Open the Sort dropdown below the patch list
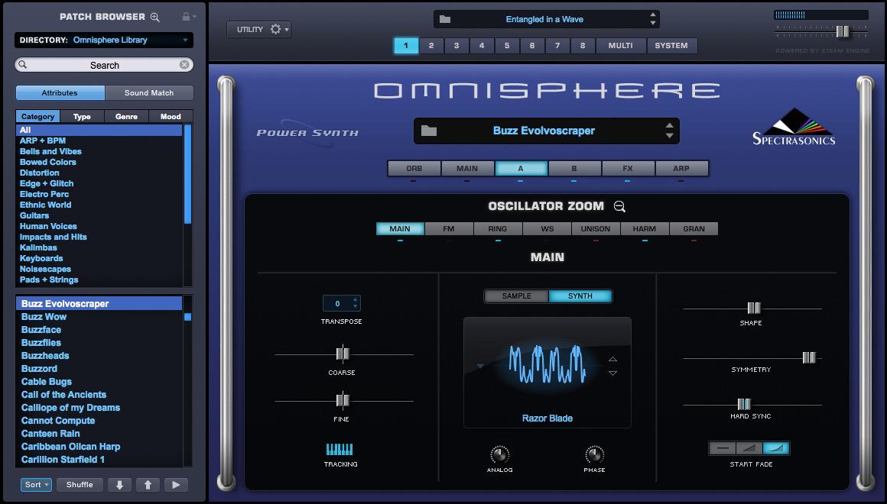This screenshot has height=504, width=887. [x=35, y=484]
